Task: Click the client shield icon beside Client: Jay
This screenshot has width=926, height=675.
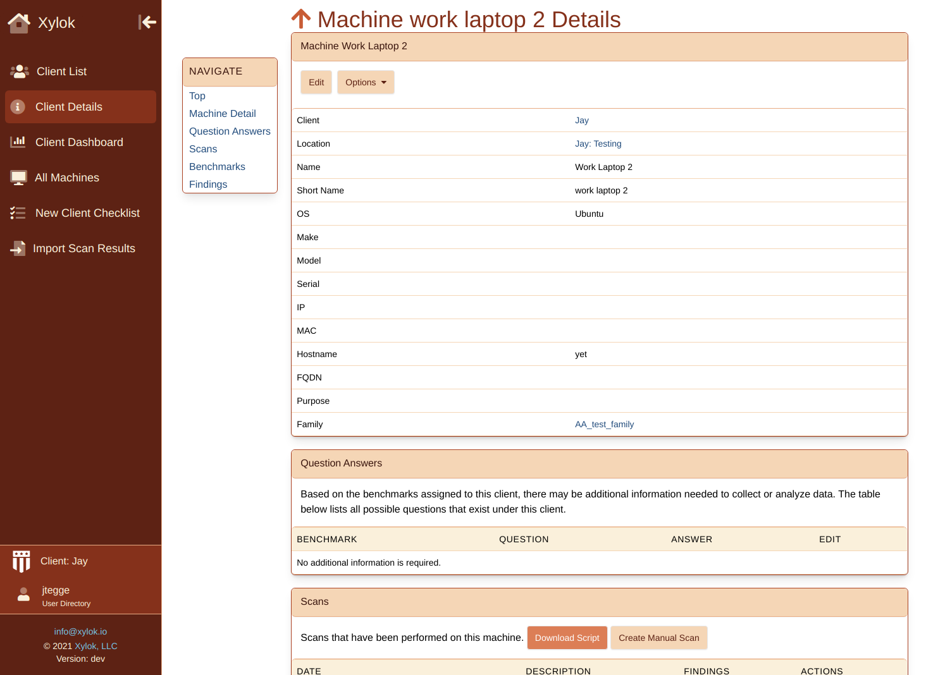Action: pyautogui.click(x=22, y=561)
